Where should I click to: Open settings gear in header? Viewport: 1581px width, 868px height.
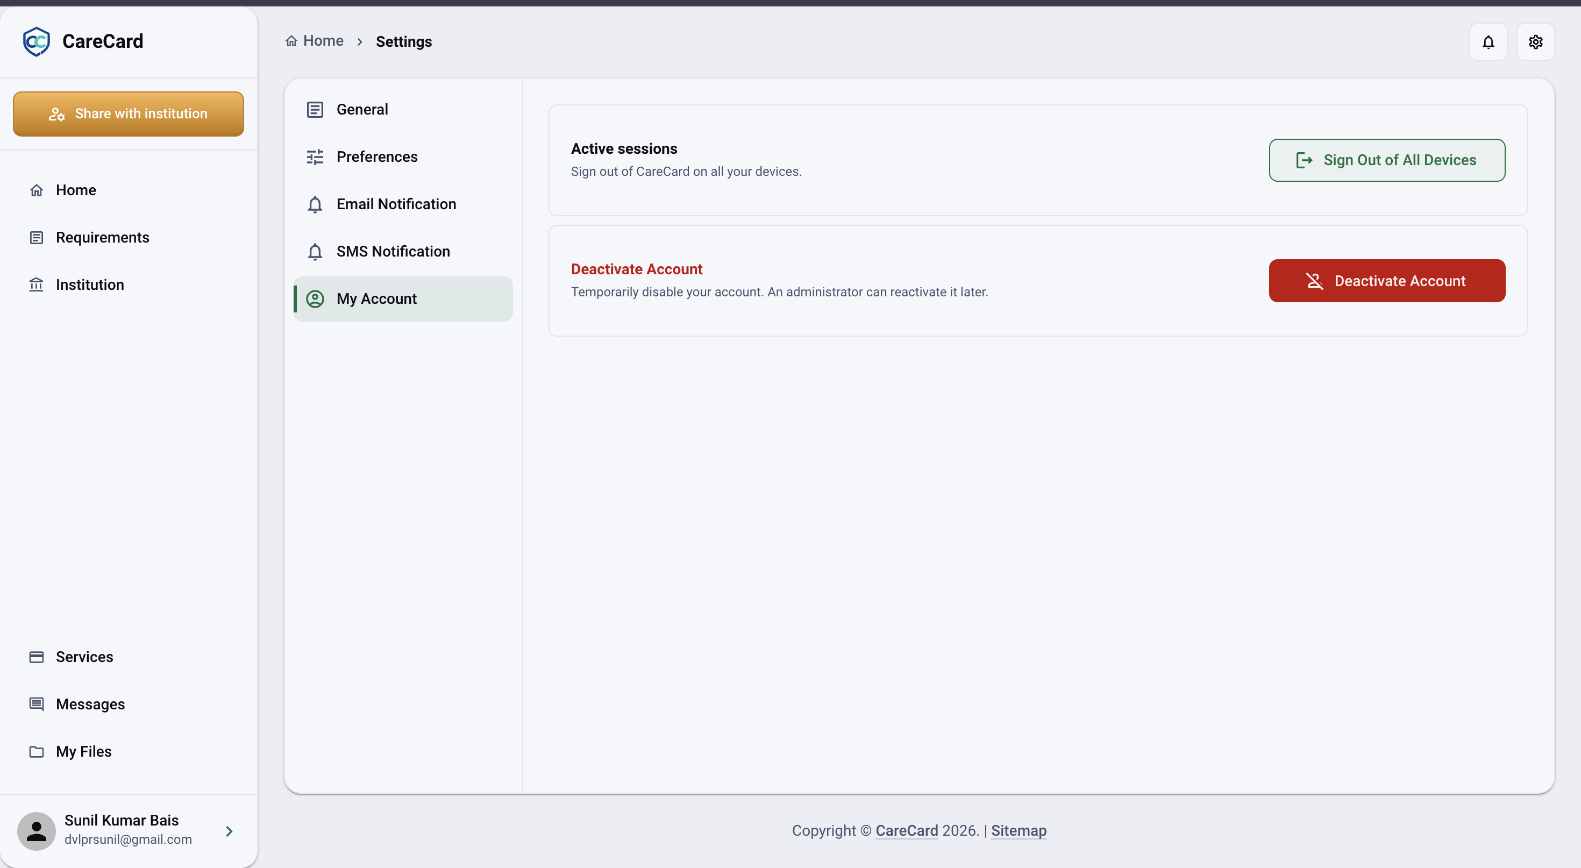coord(1535,42)
